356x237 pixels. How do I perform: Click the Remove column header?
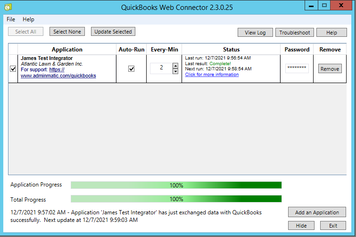(x=330, y=49)
